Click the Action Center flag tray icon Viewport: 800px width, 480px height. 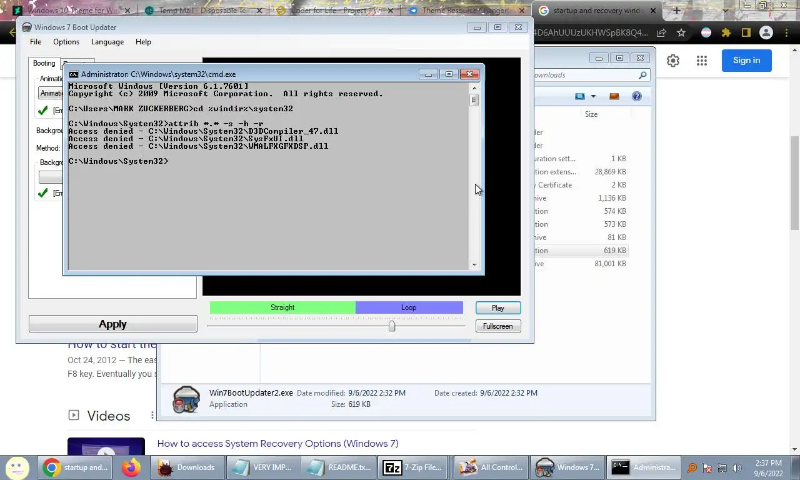[x=707, y=467]
